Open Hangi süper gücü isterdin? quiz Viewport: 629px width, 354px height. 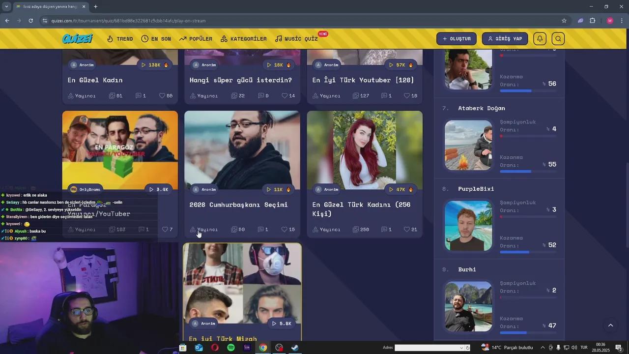[241, 80]
